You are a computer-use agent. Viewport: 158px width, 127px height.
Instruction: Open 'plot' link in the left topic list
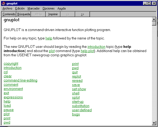[7, 114]
